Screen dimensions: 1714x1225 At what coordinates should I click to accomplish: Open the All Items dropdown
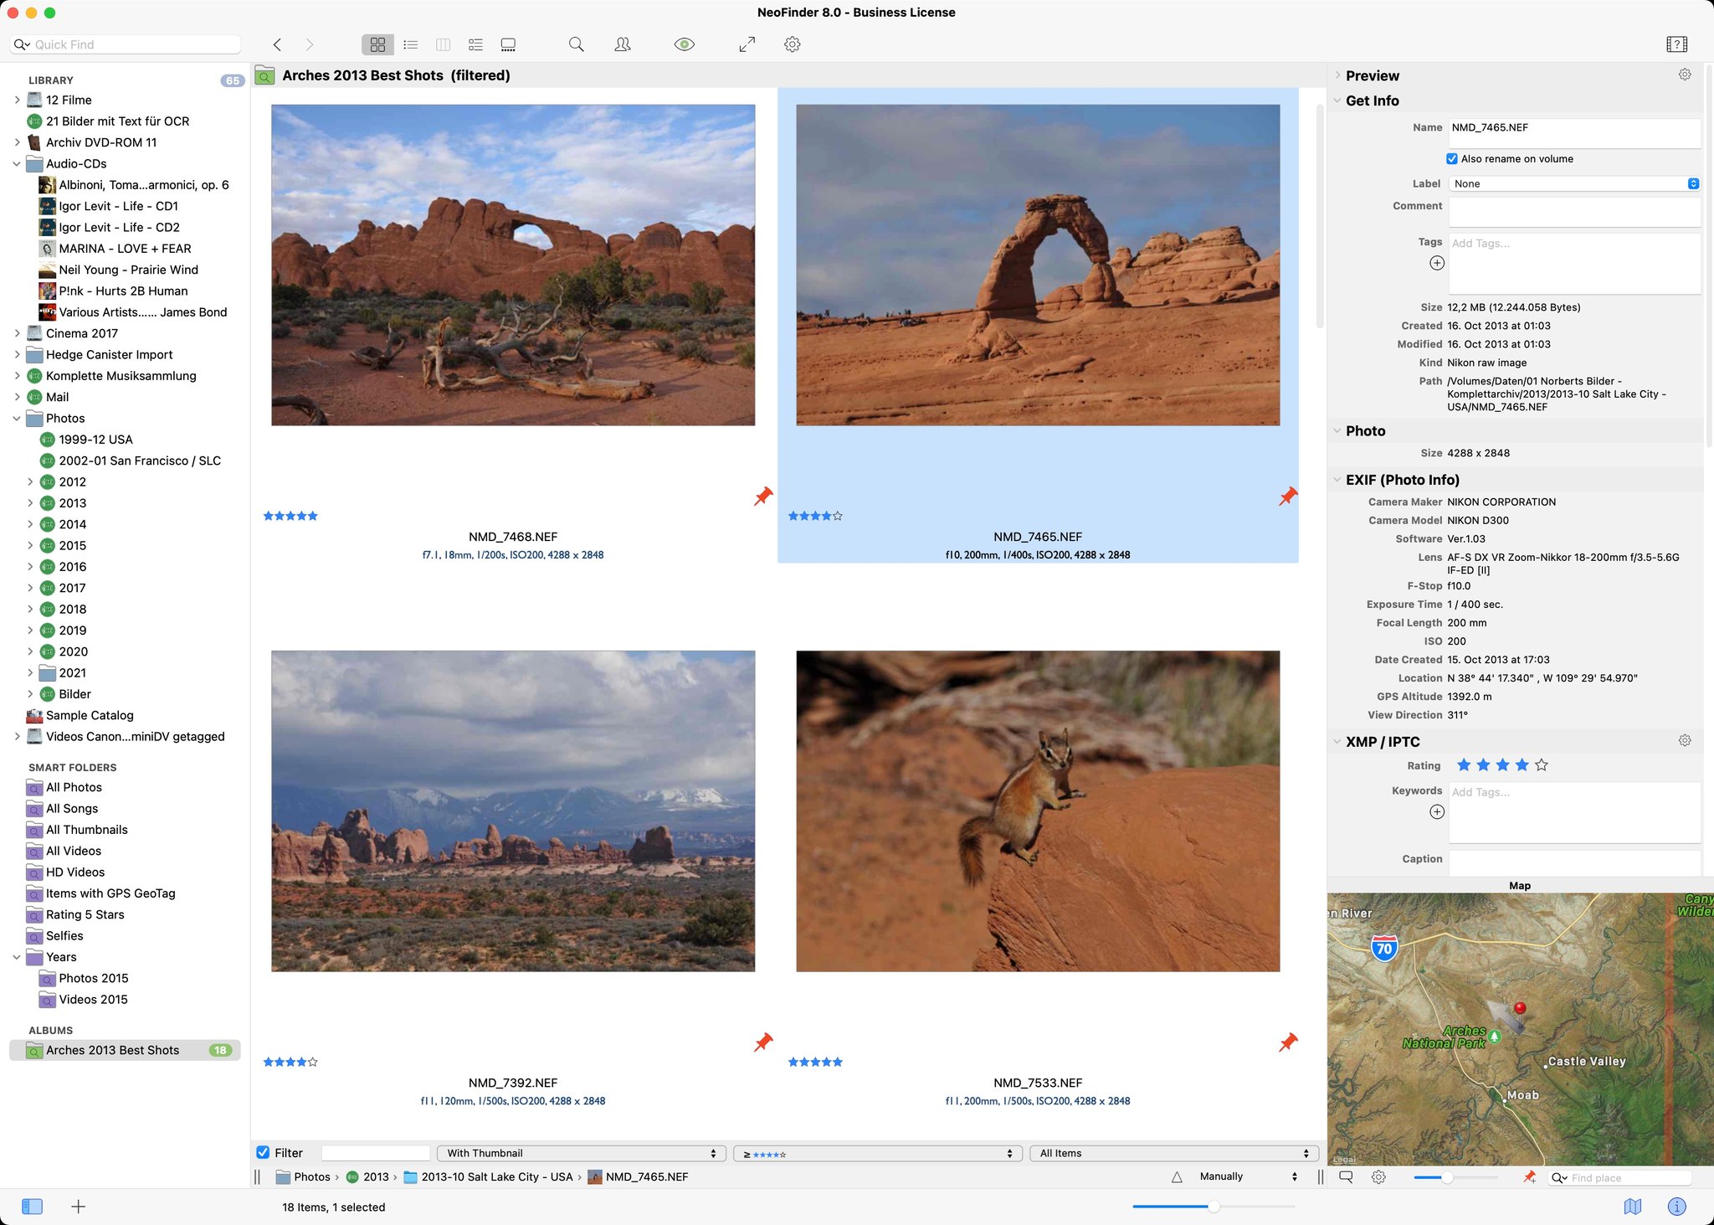click(x=1173, y=1153)
